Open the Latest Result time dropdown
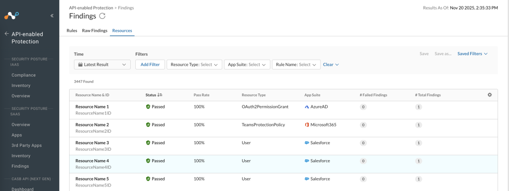This screenshot has height=191, width=509. [x=102, y=65]
